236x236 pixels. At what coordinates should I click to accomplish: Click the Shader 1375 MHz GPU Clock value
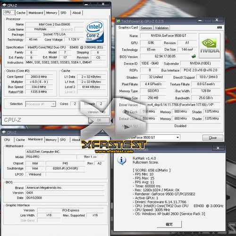pos(212,112)
